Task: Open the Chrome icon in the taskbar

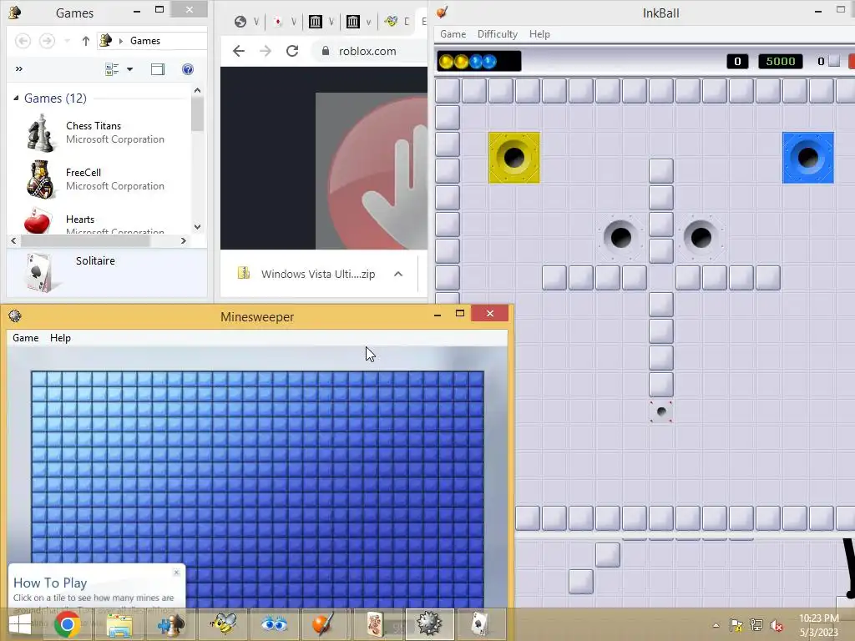Action: click(x=67, y=624)
